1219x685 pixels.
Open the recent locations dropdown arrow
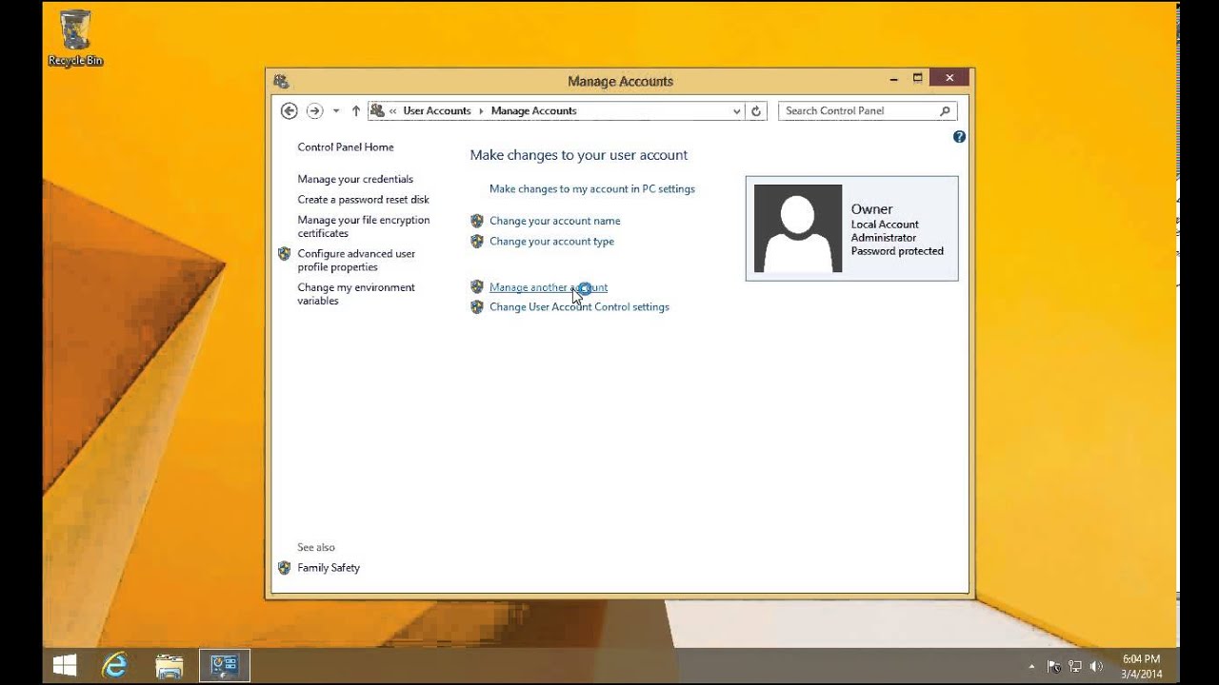pos(336,111)
